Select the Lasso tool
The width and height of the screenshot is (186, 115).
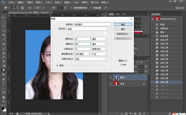(x=4, y=26)
